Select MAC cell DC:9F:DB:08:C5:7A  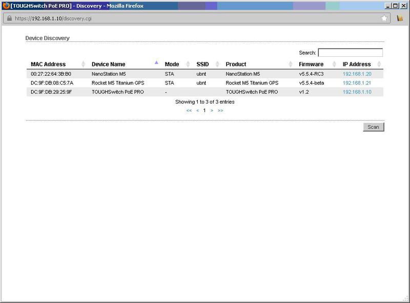52,83
